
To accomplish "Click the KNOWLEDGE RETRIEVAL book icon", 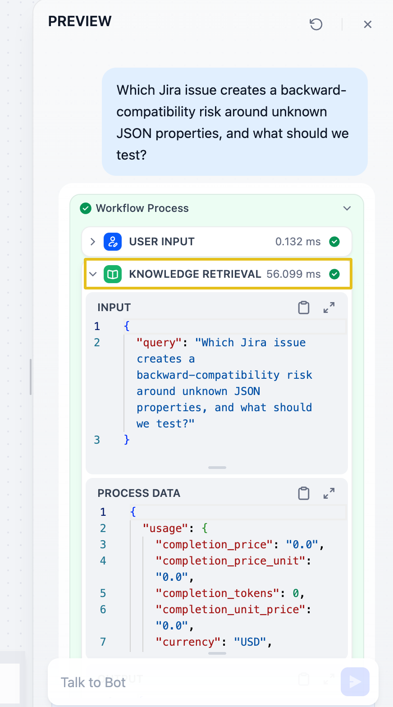I will (x=113, y=274).
